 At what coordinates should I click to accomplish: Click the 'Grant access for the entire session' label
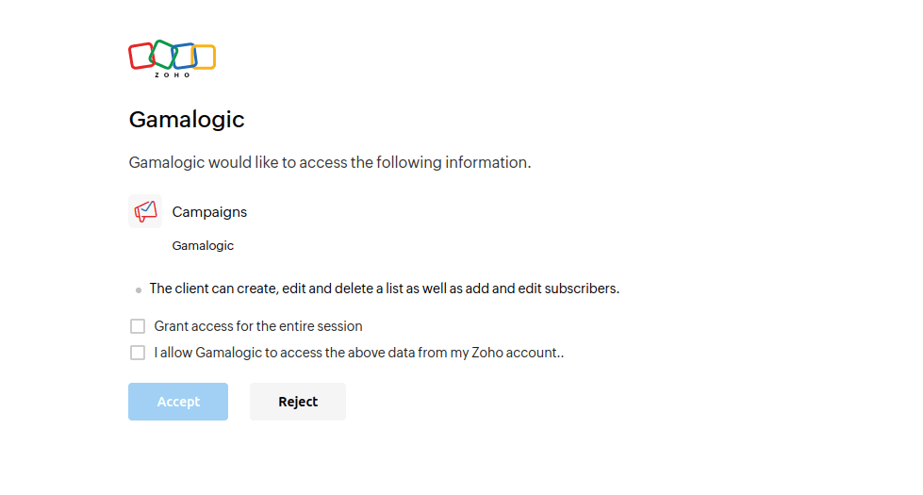(x=258, y=326)
